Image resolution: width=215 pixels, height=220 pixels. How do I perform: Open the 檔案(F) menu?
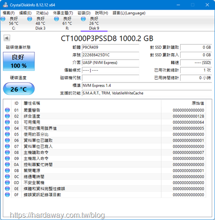coord(9,13)
